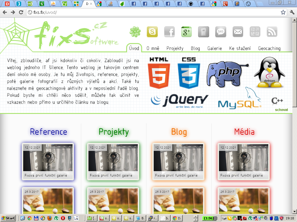The width and height of the screenshot is (297, 222).
Task: Open the 25.3.2017 golf thumbnail under Blog
Action: [x=178, y=201]
